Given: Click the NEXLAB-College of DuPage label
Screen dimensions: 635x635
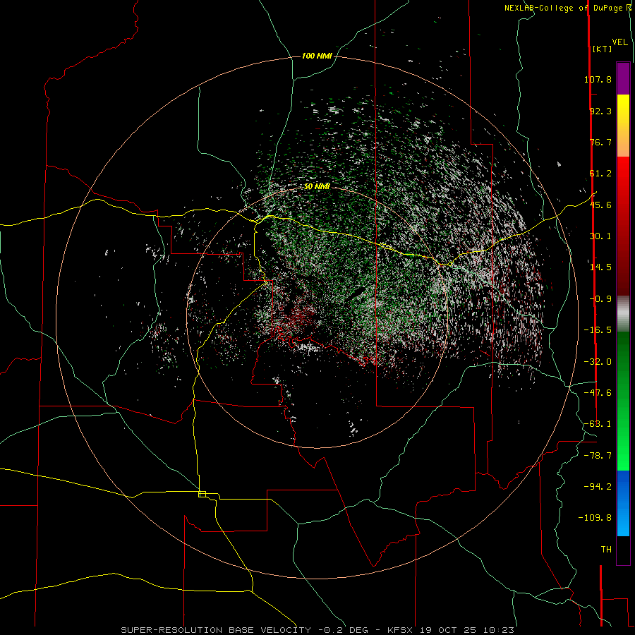Looking at the screenshot, I should (567, 8).
